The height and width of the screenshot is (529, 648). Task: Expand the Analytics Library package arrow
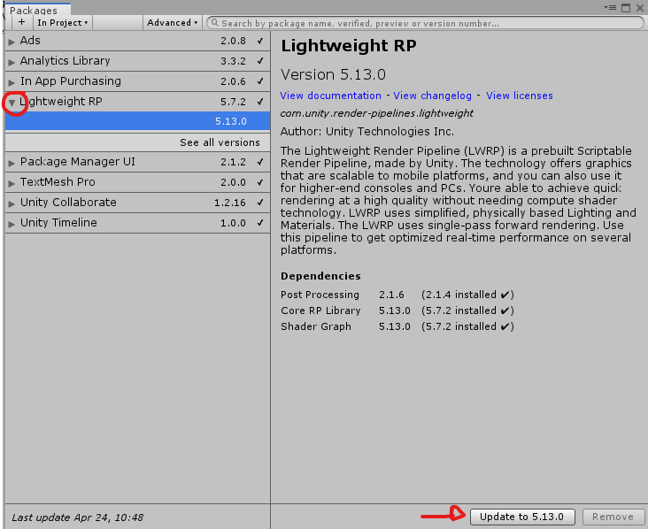12,62
